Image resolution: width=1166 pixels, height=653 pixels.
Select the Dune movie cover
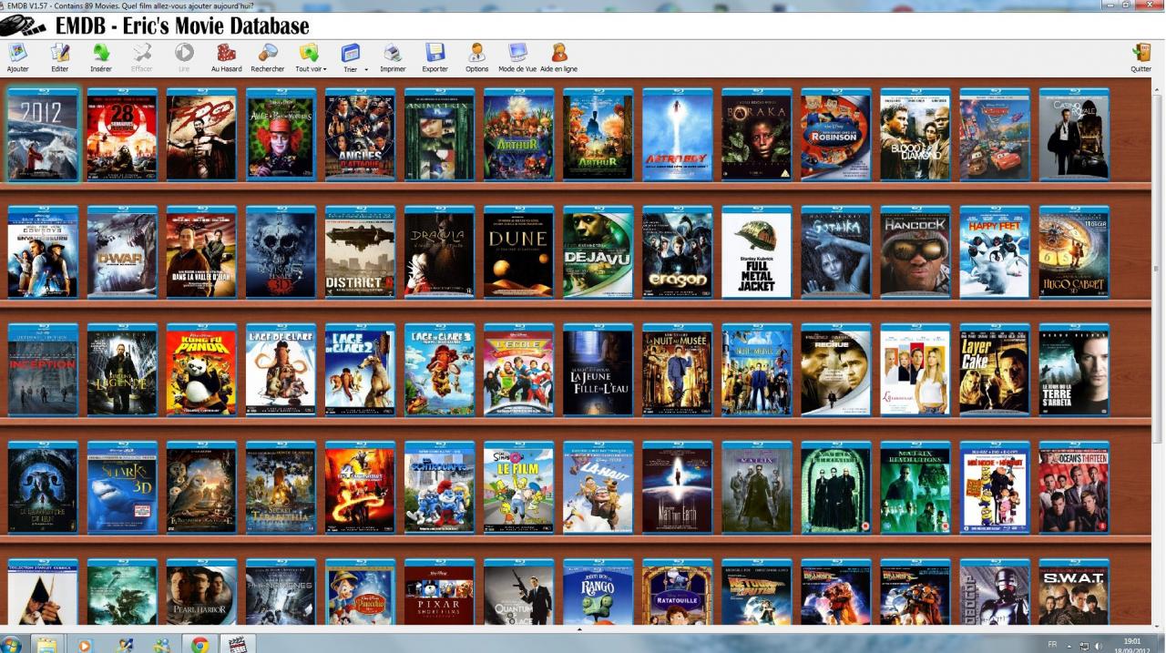(518, 252)
